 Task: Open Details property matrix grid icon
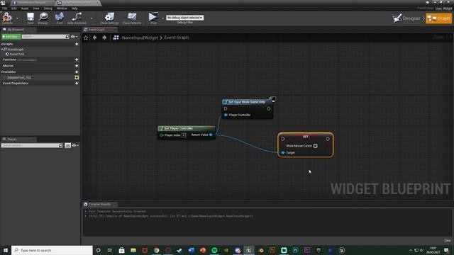click(x=68, y=145)
